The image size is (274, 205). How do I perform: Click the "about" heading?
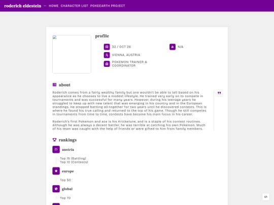click(64, 85)
